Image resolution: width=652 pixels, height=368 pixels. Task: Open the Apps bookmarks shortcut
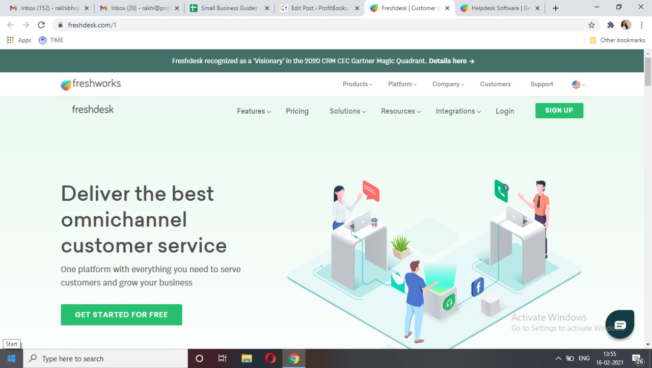[19, 40]
